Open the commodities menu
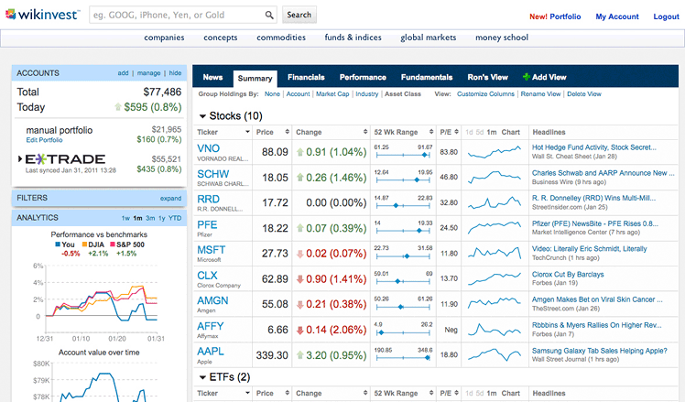This screenshot has width=685, height=402. click(281, 38)
